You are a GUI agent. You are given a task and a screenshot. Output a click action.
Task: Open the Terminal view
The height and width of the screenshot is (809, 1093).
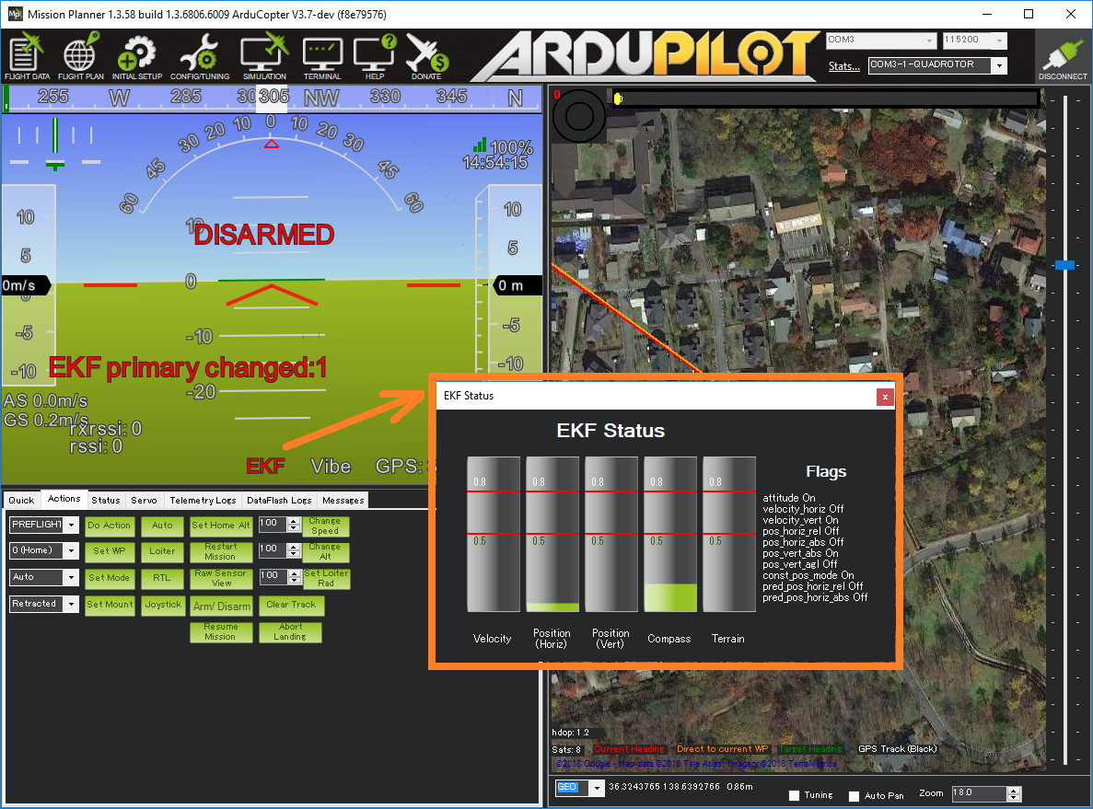[x=321, y=55]
